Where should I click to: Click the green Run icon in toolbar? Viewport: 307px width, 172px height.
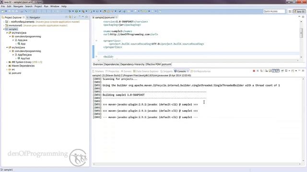pos(76,11)
